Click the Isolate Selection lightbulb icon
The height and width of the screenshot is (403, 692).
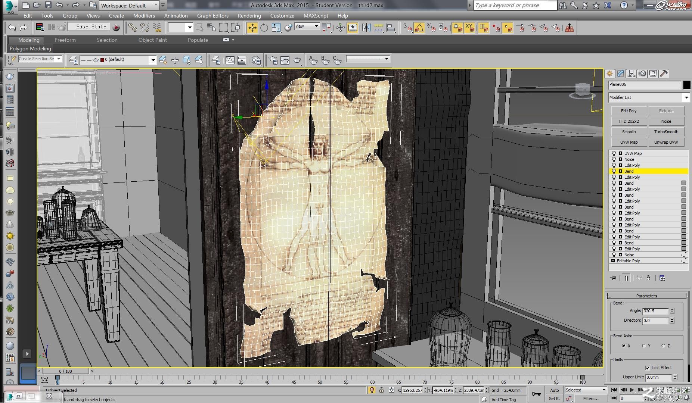(x=372, y=390)
